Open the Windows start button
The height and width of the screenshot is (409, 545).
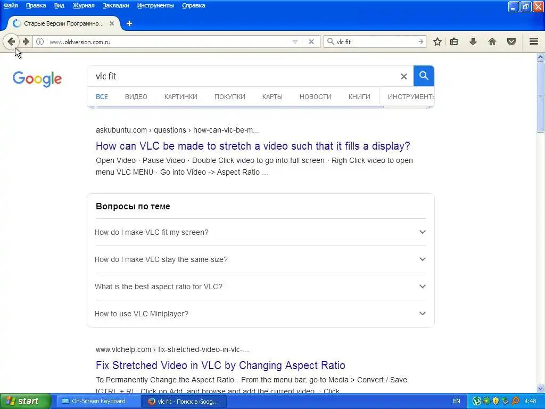(25, 402)
